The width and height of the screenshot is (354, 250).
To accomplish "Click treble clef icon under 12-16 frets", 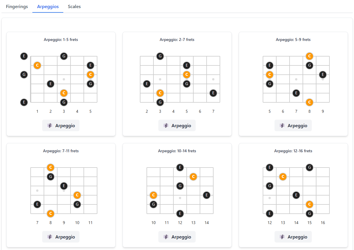I will tap(282, 237).
